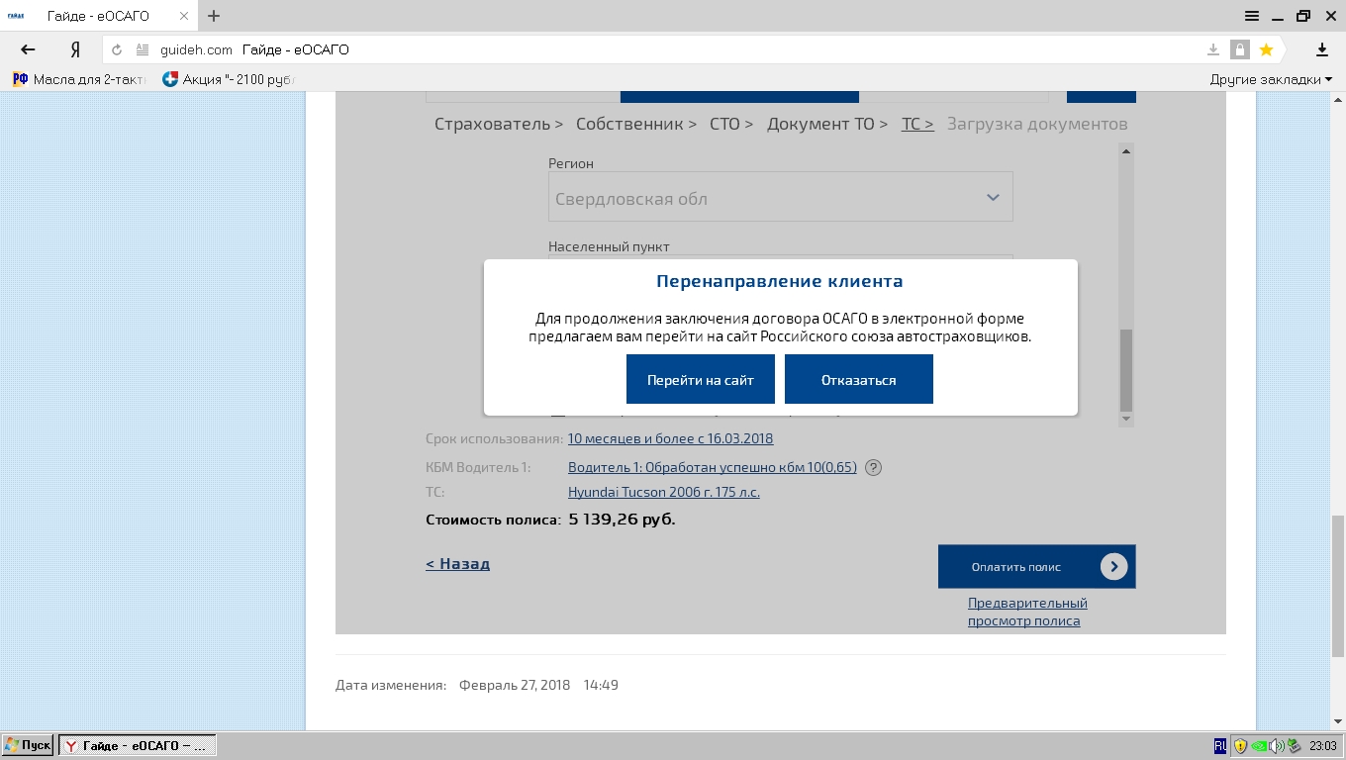Click the RU language indicator in taskbar

click(1220, 746)
